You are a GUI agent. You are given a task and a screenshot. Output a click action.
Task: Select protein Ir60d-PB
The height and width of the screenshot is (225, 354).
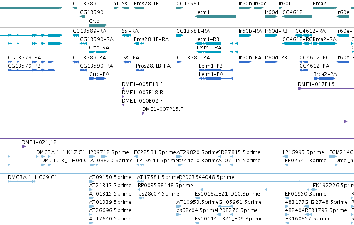[271, 62]
